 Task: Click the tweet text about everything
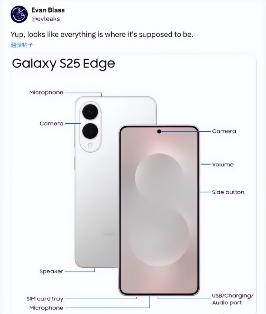click(x=102, y=34)
